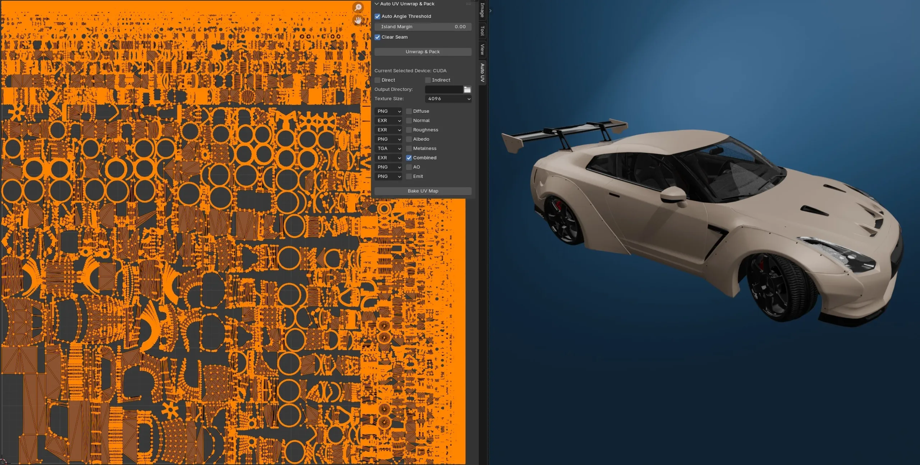Select the Tool sidebar tab
This screenshot has height=465, width=920.
(x=482, y=31)
